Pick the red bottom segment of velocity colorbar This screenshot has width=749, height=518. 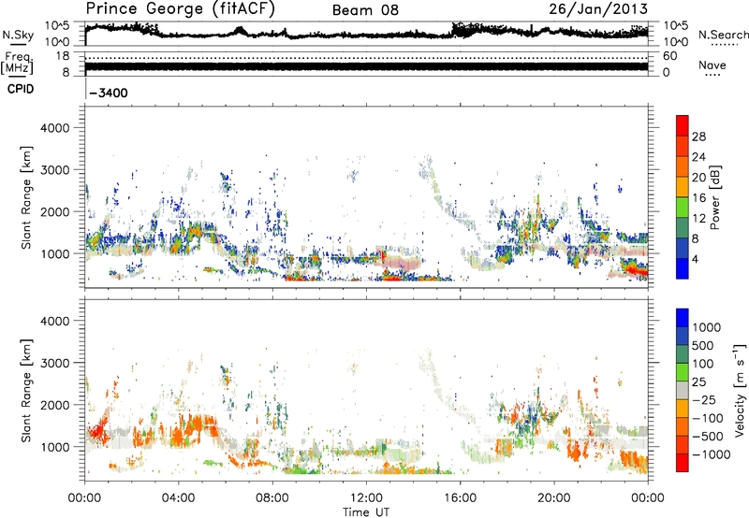(x=683, y=463)
